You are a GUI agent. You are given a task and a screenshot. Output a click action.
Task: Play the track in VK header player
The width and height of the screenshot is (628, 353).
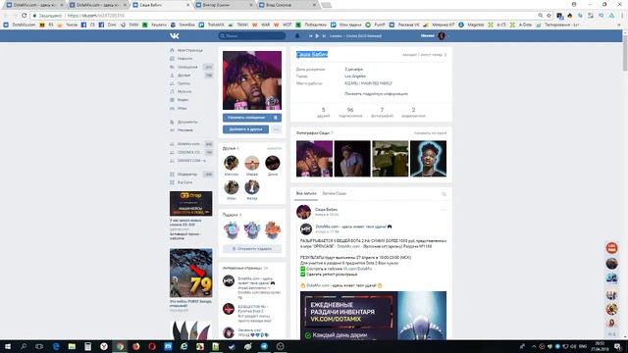point(317,35)
